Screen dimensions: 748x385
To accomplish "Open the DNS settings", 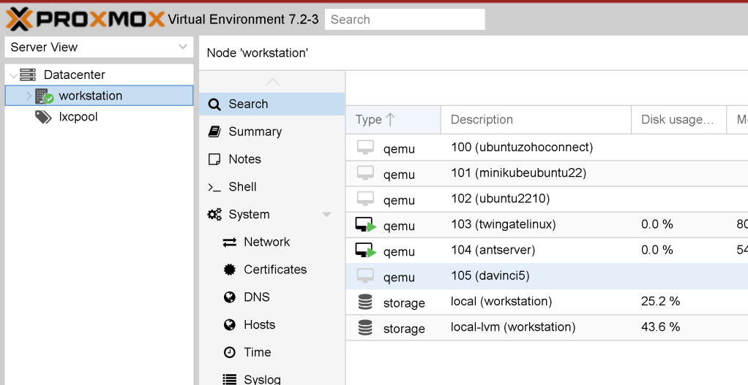I will pyautogui.click(x=272, y=297).
